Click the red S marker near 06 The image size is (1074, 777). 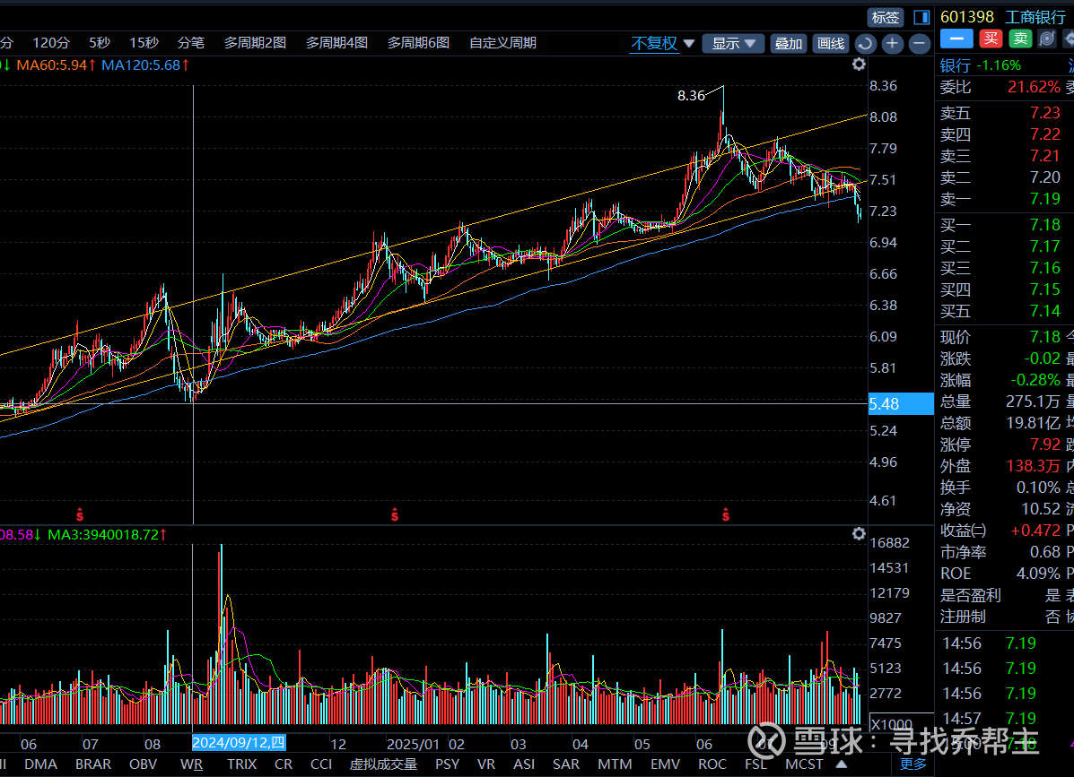pos(725,515)
